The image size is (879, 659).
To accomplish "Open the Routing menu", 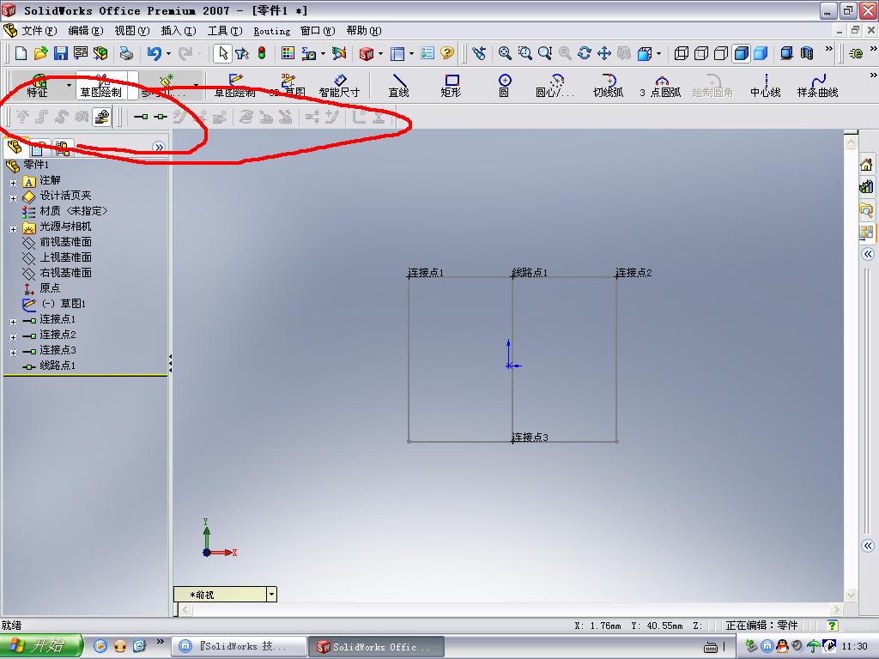I will (x=272, y=31).
